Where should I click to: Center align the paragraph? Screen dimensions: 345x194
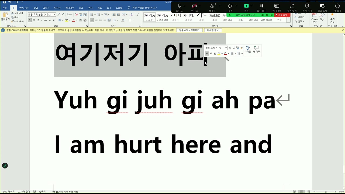click(96, 20)
